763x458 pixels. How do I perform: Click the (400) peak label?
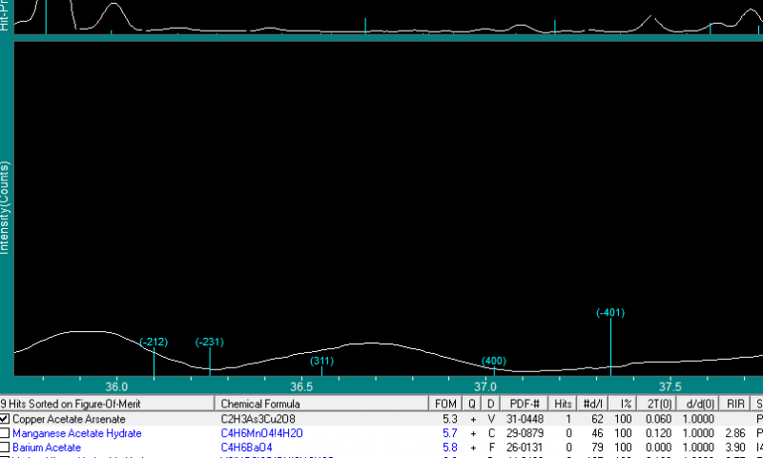[x=494, y=361]
